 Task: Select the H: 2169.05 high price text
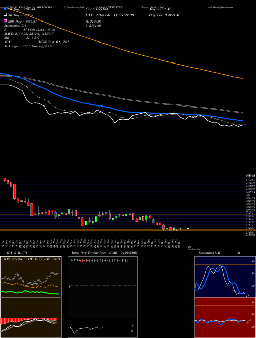coord(93,22)
